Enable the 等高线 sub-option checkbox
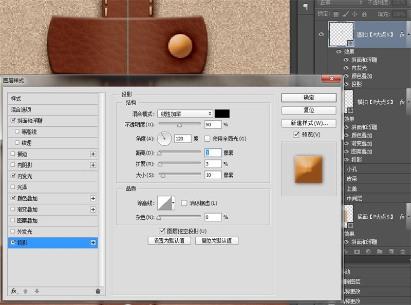Image resolution: width=411 pixels, height=305 pixels. tap(17, 131)
